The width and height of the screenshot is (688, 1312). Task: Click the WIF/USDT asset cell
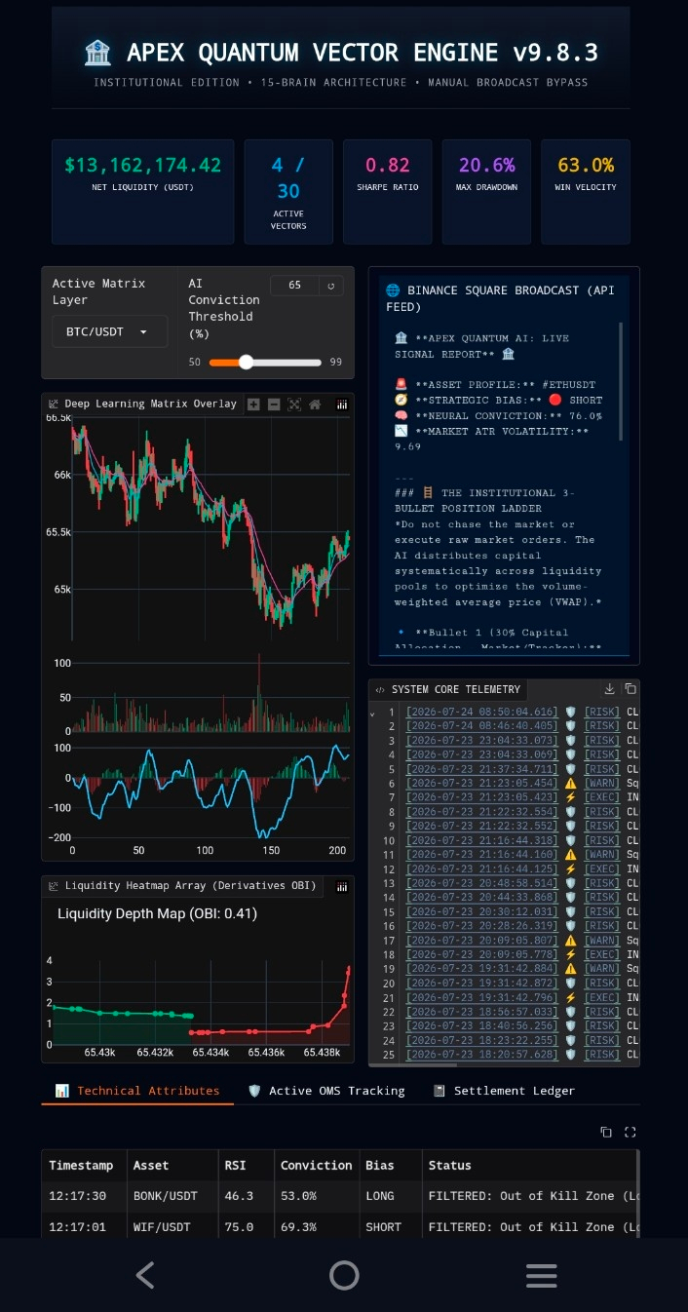(x=172, y=1226)
